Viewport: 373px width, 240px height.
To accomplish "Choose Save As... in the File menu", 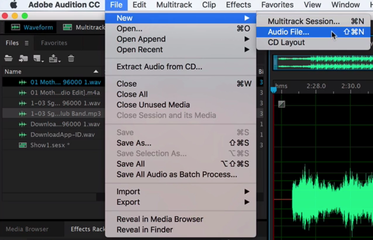I will point(181,143).
